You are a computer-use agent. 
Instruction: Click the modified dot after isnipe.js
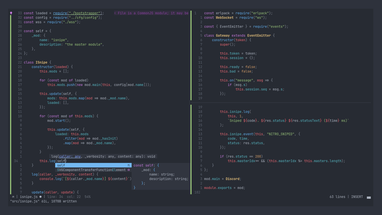pos(40,197)
